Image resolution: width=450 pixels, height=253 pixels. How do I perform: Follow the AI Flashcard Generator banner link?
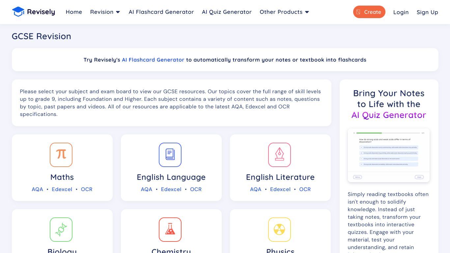click(x=153, y=60)
